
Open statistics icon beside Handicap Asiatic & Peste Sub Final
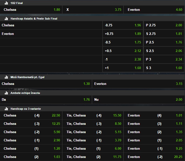pyautogui.click(x=6, y=19)
